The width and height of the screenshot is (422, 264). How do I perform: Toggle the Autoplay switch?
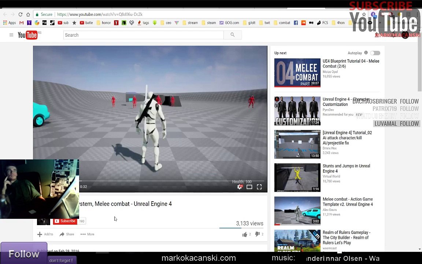pos(375,53)
